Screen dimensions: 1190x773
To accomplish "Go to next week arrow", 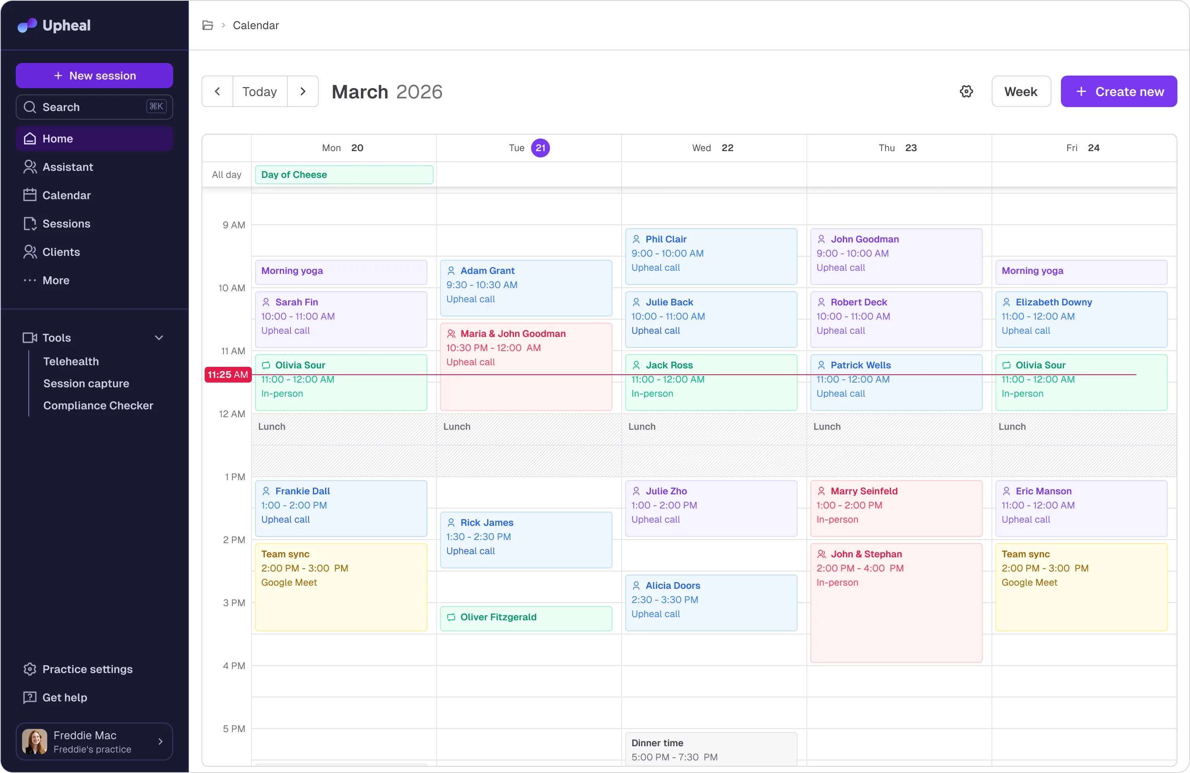I will pyautogui.click(x=303, y=91).
